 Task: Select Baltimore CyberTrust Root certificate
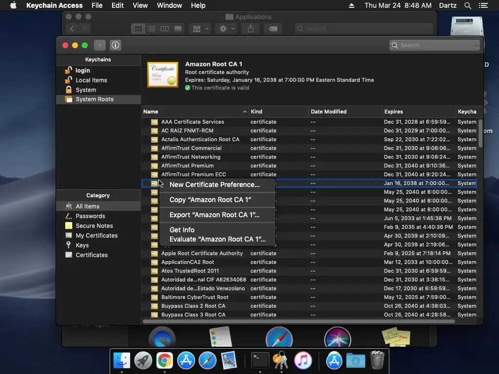pyautogui.click(x=308, y=298)
